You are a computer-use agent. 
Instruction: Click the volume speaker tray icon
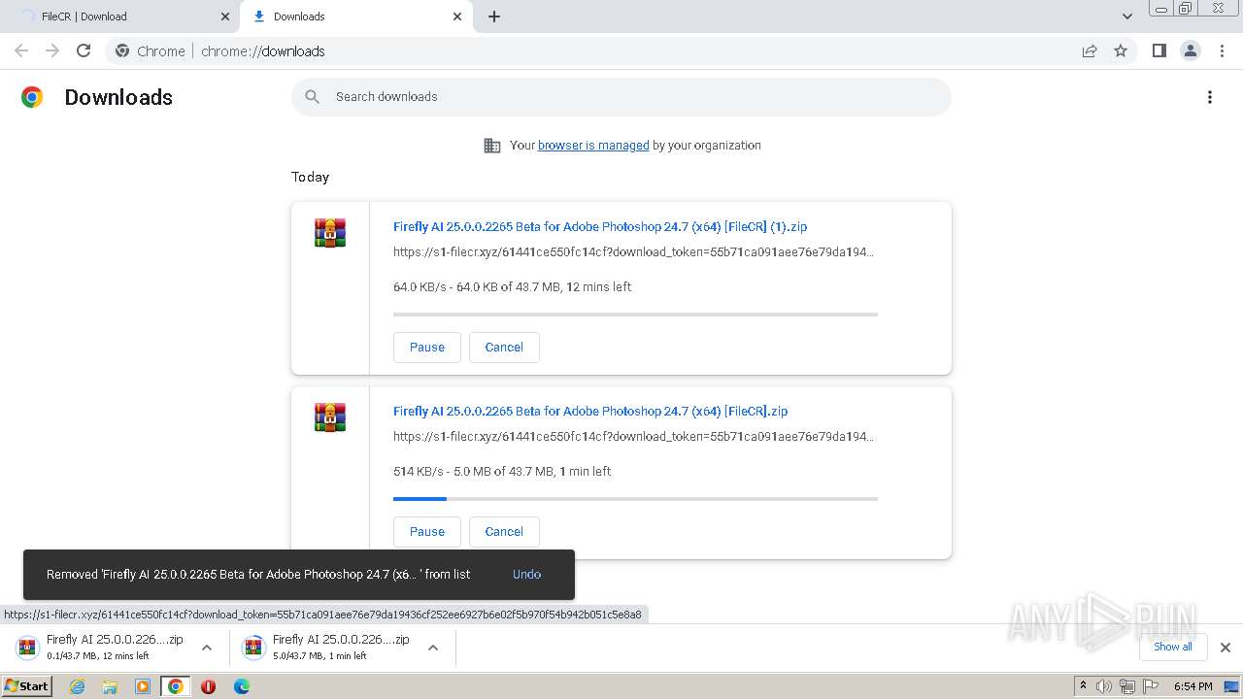[1104, 686]
